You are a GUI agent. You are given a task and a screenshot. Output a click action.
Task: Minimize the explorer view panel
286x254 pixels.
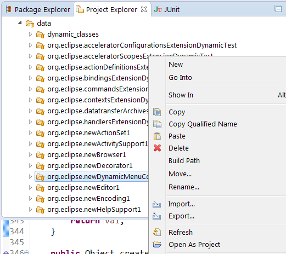pos(278,9)
